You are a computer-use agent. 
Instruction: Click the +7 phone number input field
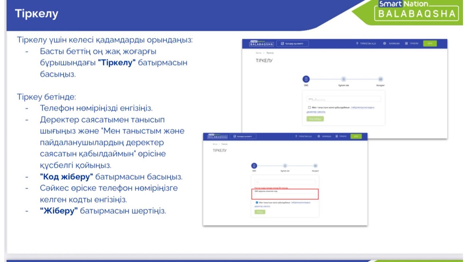[344, 99]
